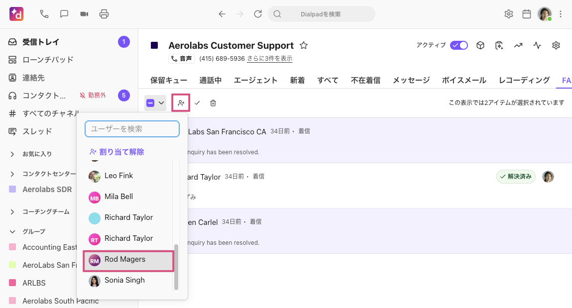Click the assign user icon in toolbar
572x308 pixels.
(x=181, y=103)
